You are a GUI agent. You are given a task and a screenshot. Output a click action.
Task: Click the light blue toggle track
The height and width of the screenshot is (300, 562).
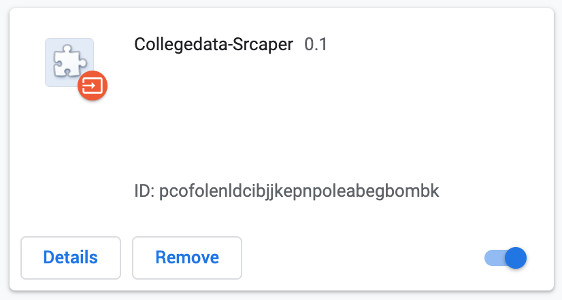[493, 258]
